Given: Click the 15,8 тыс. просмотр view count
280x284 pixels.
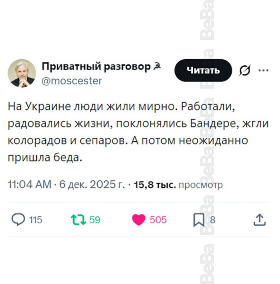Looking at the screenshot, I should [178, 185].
